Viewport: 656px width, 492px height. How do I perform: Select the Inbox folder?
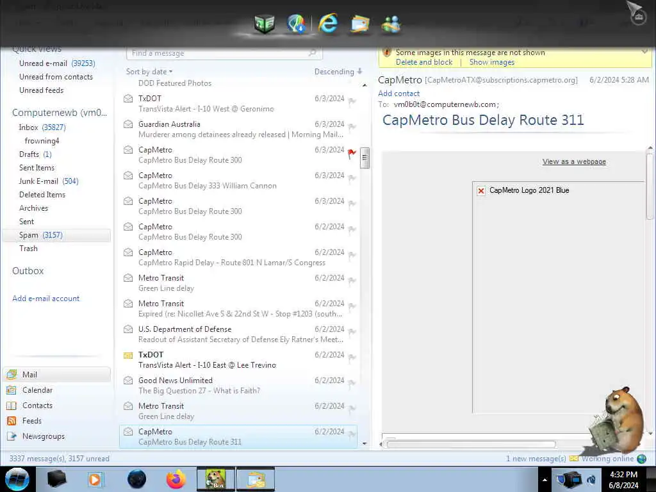(x=42, y=127)
